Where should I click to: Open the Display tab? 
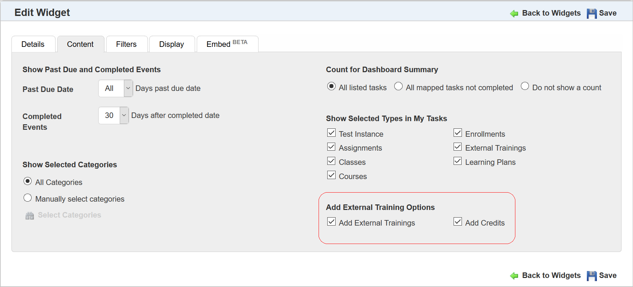click(171, 44)
